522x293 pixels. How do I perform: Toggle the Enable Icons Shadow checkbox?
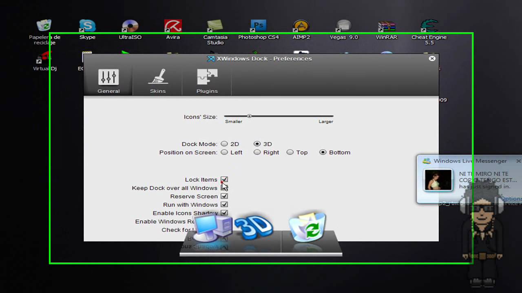[x=224, y=212]
